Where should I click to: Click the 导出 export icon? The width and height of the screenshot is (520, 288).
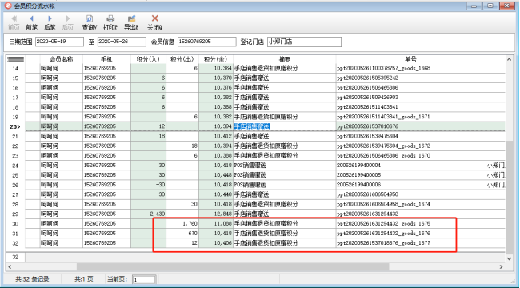click(132, 18)
